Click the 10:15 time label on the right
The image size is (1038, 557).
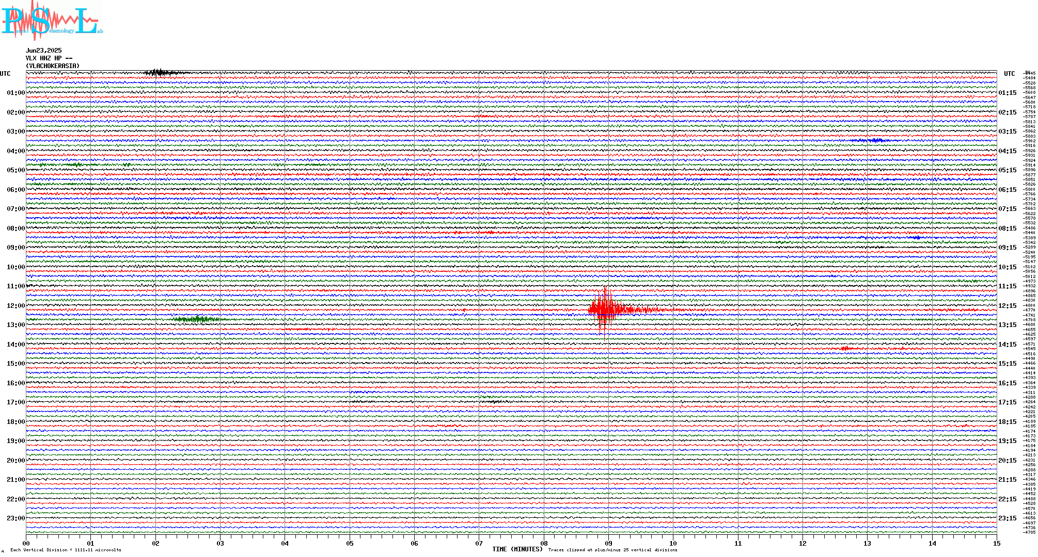pyautogui.click(x=1008, y=267)
